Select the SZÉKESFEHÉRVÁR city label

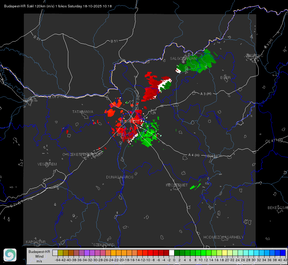tap(84, 155)
